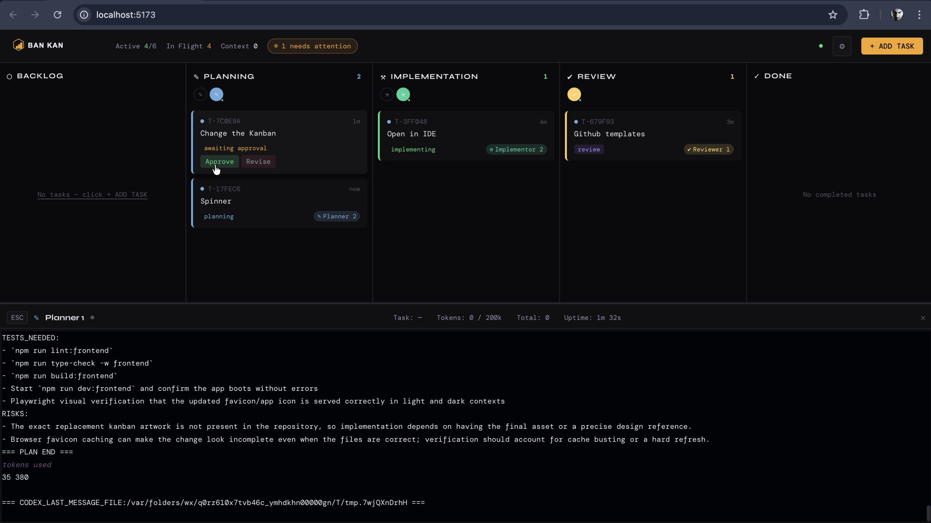The image size is (931, 523).
Task: Bookmark this page with the star icon
Action: point(833,15)
